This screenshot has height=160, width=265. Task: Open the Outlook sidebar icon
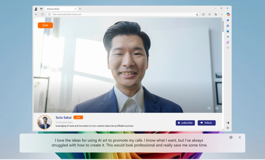coord(228,31)
